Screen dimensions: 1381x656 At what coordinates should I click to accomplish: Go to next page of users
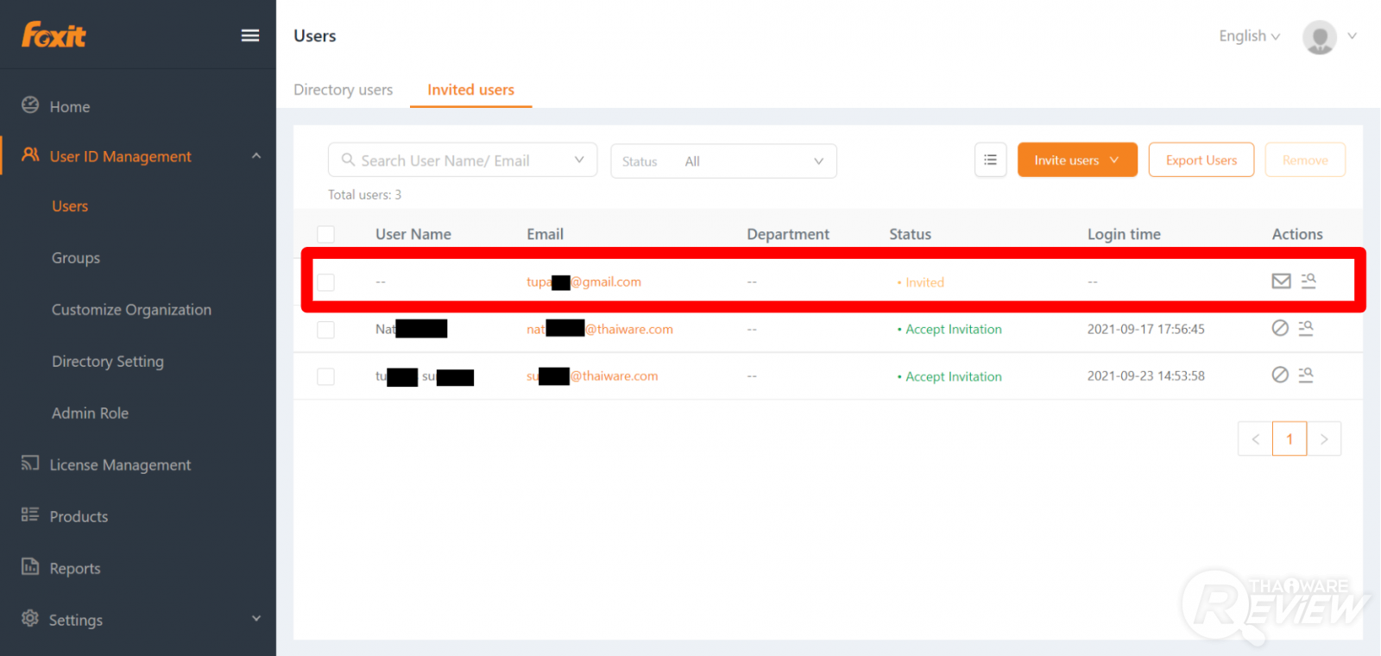1324,438
